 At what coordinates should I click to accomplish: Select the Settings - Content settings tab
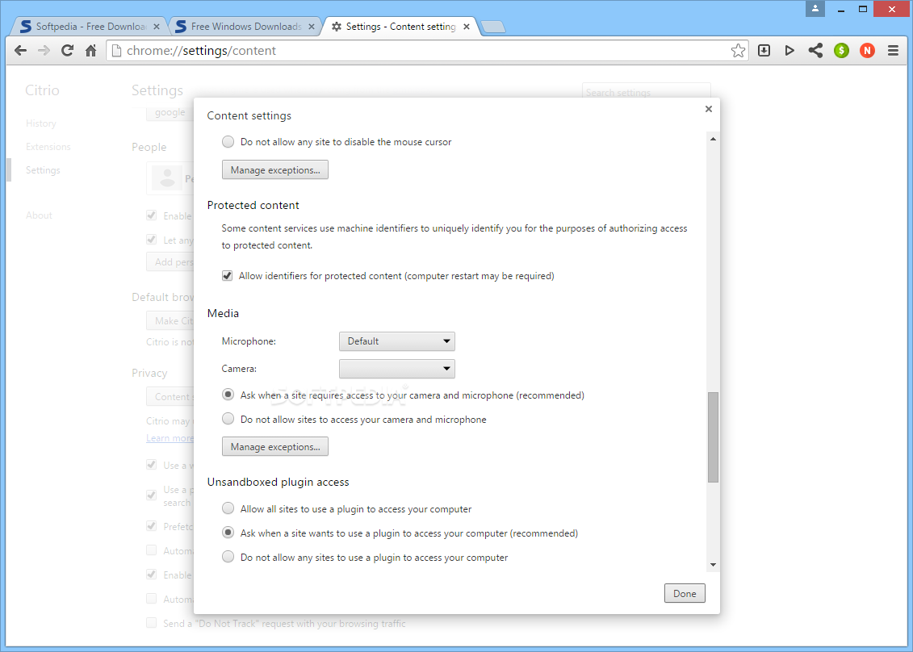click(x=400, y=27)
